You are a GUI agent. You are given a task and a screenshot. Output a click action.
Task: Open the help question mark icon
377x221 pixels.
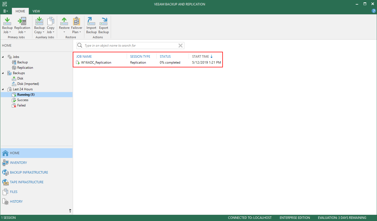(x=373, y=11)
